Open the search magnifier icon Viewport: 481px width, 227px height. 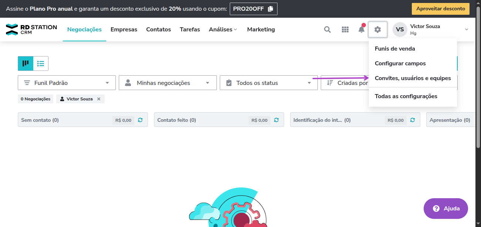point(327,30)
